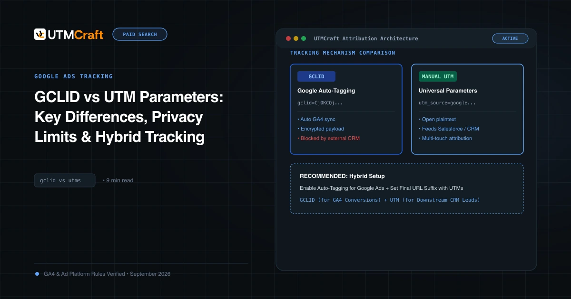571x299 pixels.
Task: Click the Encrypted payload bullet
Action: pyautogui.click(x=321, y=129)
